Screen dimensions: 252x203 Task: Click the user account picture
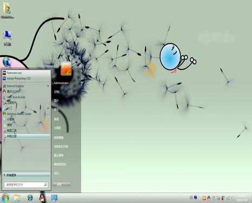[x=66, y=69]
